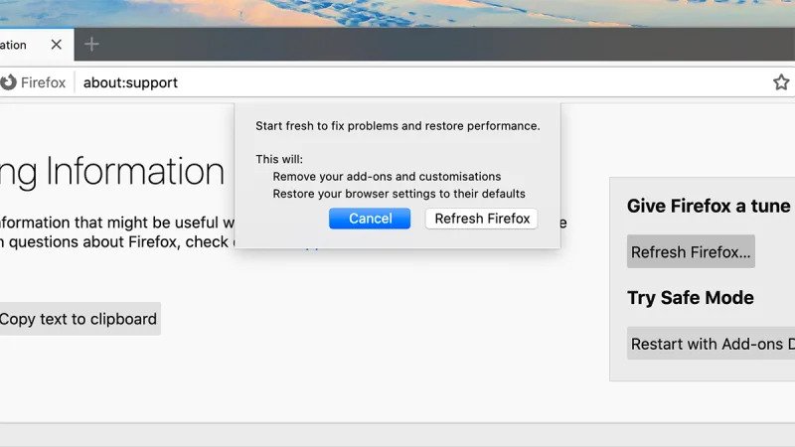Confirm Refresh Firefox in the dialog
Viewport: 795px width, 447px height.
coord(482,219)
